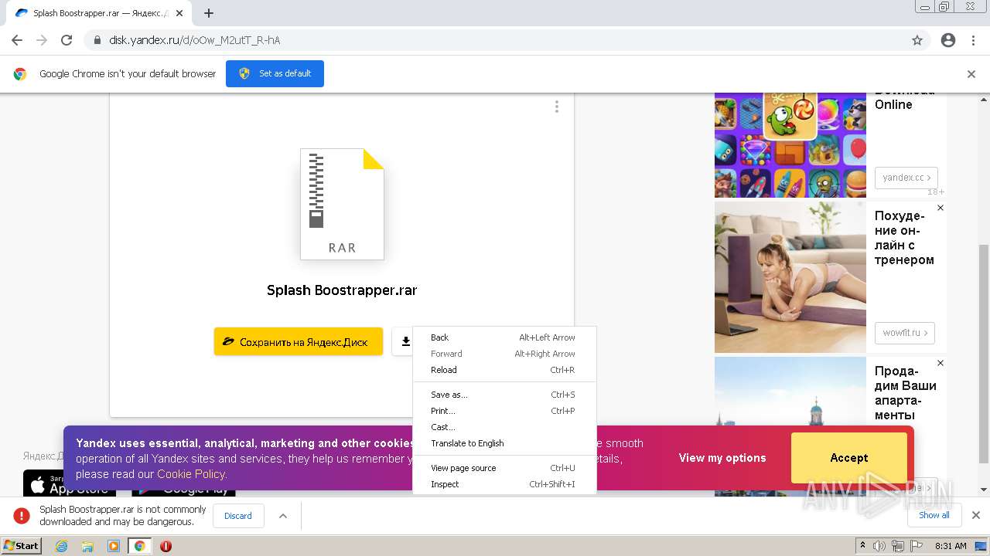Viewport: 990px width, 556px height.
Task: Go back using the browser back arrow
Action: pos(17,40)
